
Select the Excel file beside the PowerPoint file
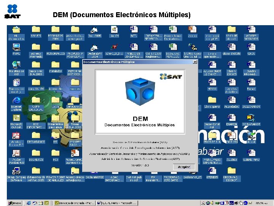click(173, 33)
